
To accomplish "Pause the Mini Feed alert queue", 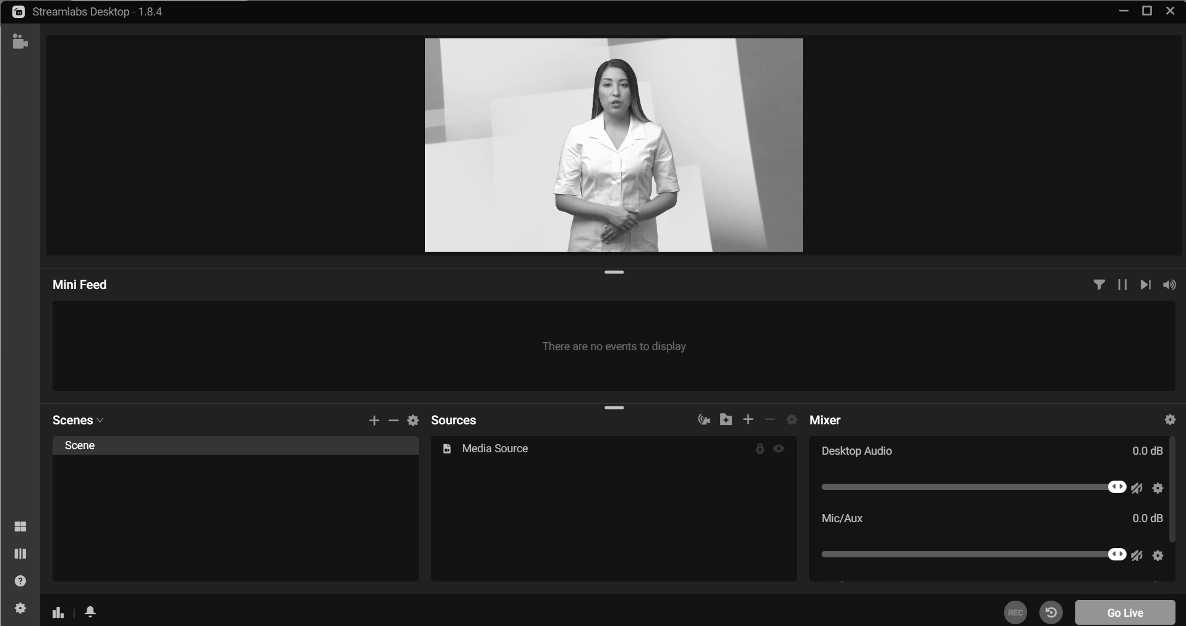I will (x=1122, y=285).
